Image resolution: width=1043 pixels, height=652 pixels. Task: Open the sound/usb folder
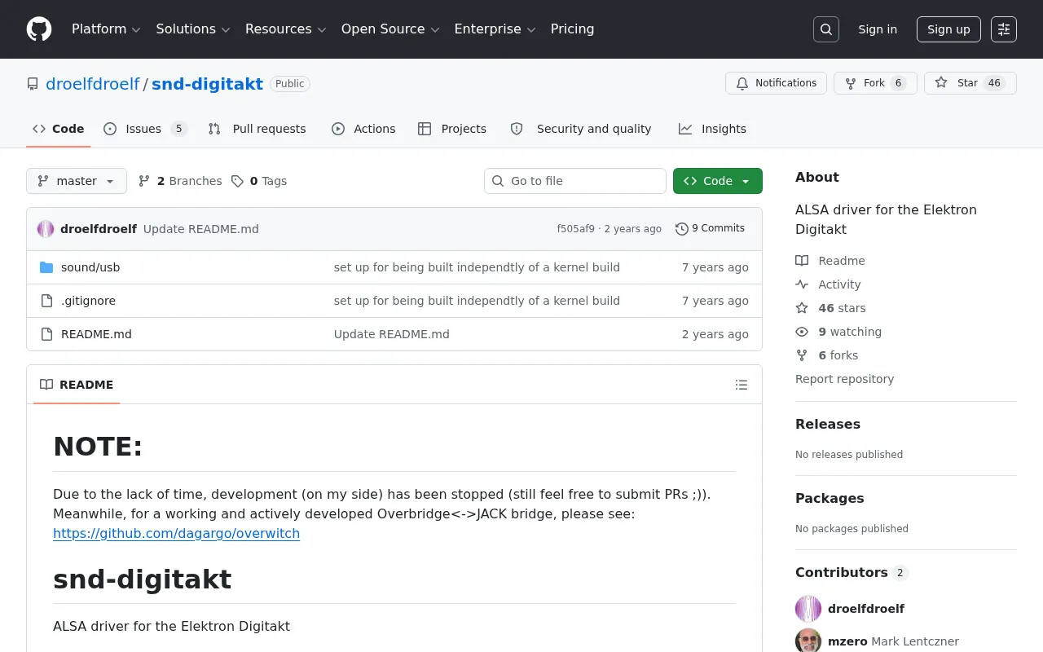coord(90,267)
